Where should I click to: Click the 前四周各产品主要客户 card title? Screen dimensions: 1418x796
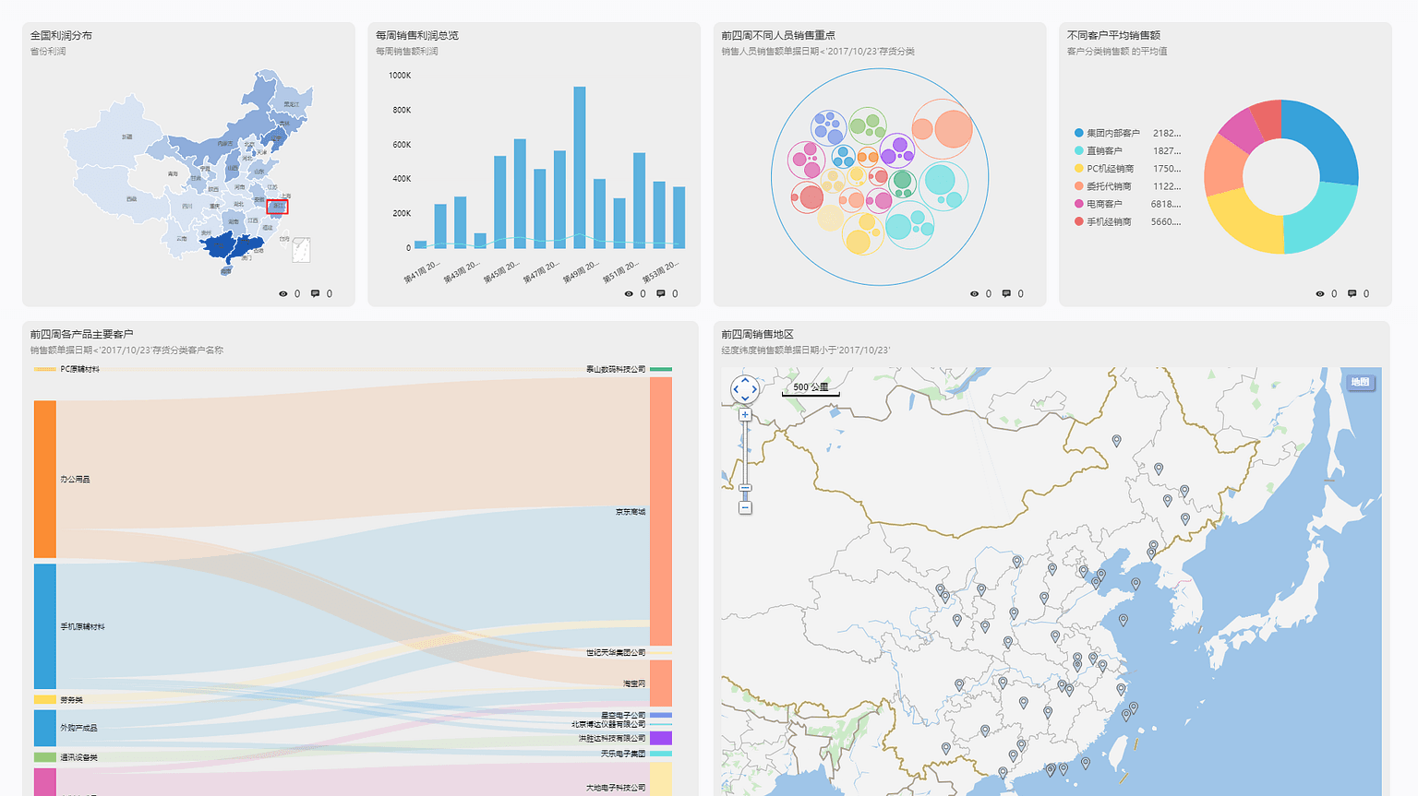point(82,334)
